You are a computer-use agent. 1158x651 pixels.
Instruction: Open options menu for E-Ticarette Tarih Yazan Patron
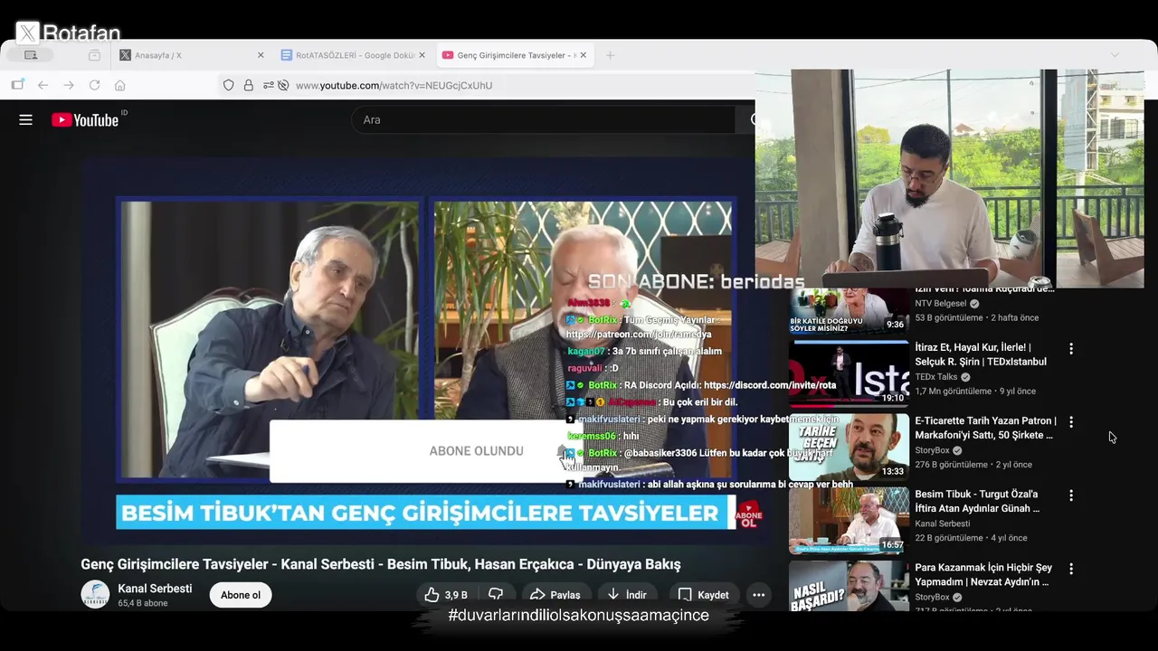(x=1071, y=421)
